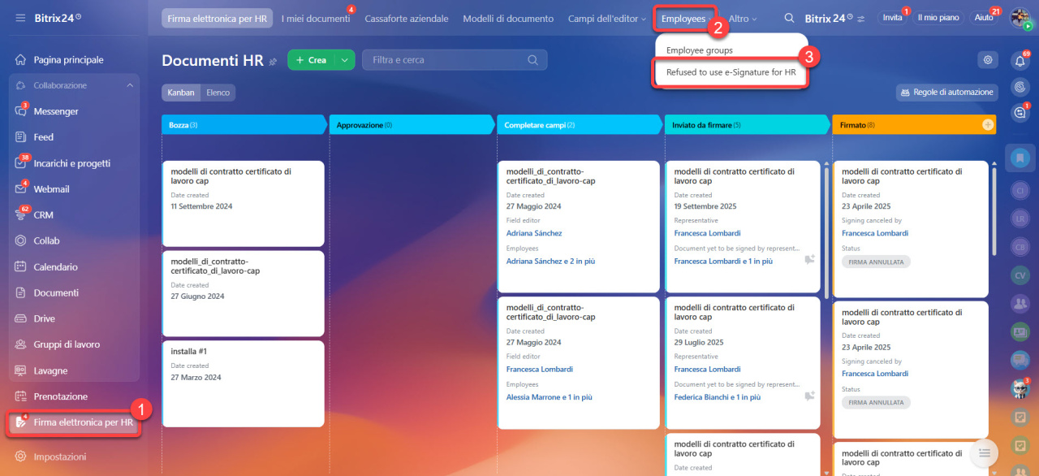This screenshot has height=476, width=1039.
Task: Switch to Elenco list view
Action: coord(218,93)
